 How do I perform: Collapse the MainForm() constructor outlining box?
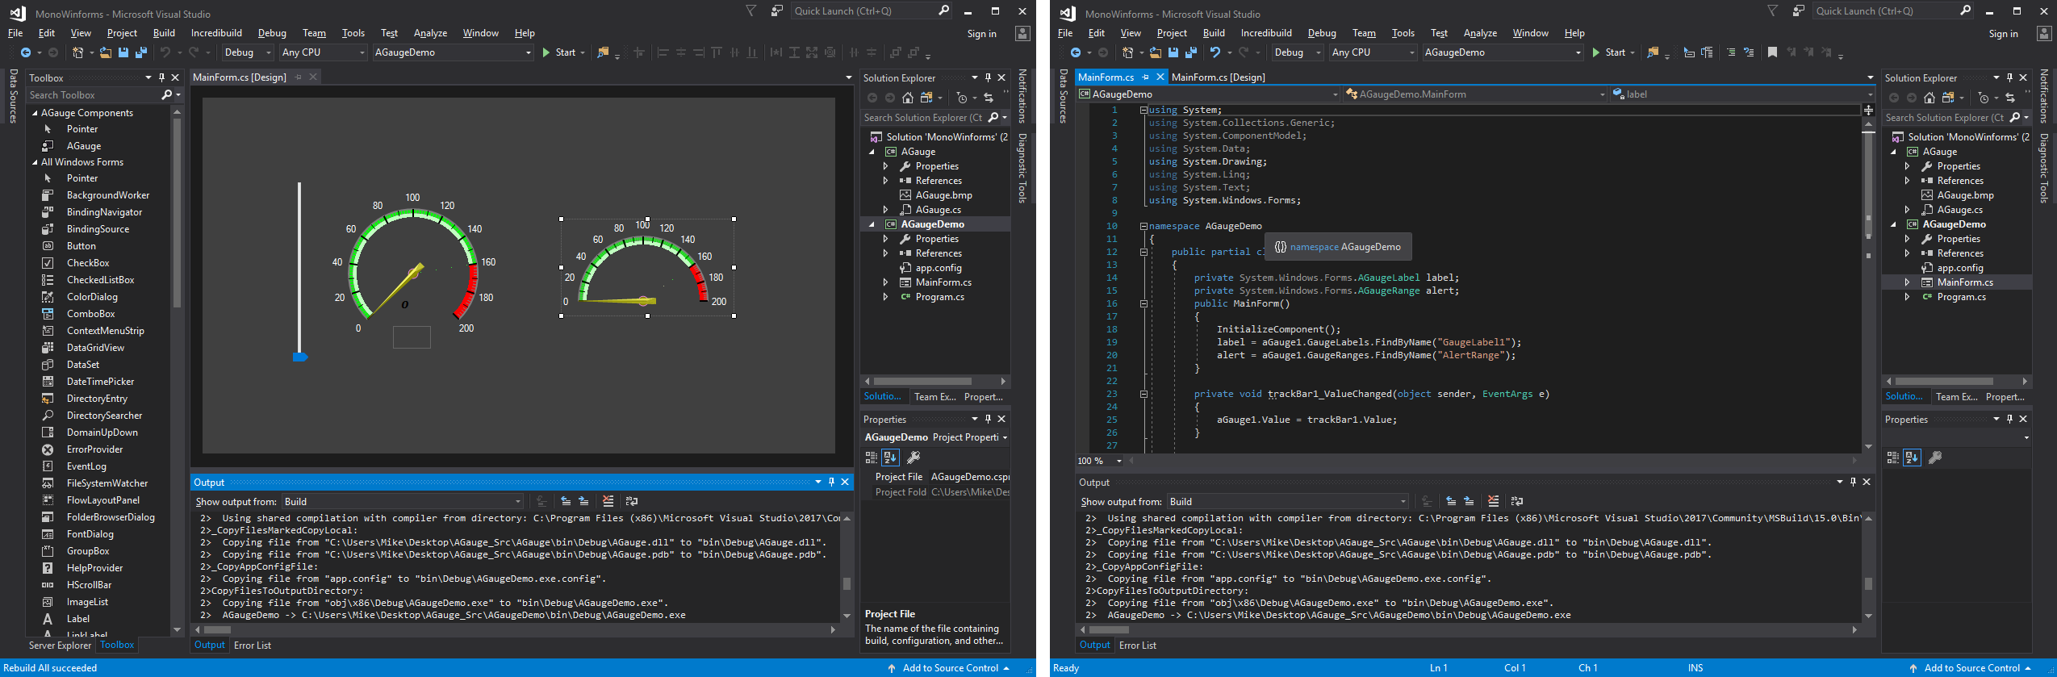coord(1143,304)
